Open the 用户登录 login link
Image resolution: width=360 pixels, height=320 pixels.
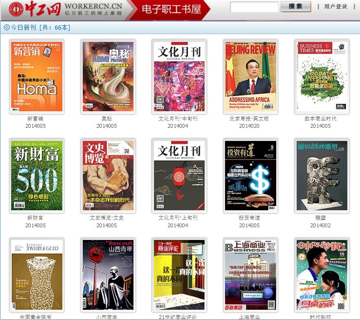pos(336,7)
